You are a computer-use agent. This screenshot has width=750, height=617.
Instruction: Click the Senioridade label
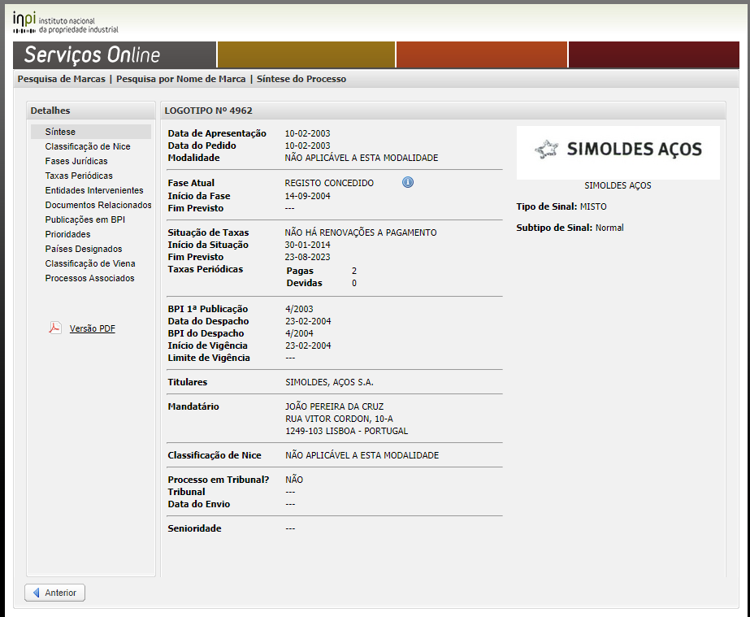[x=195, y=528]
